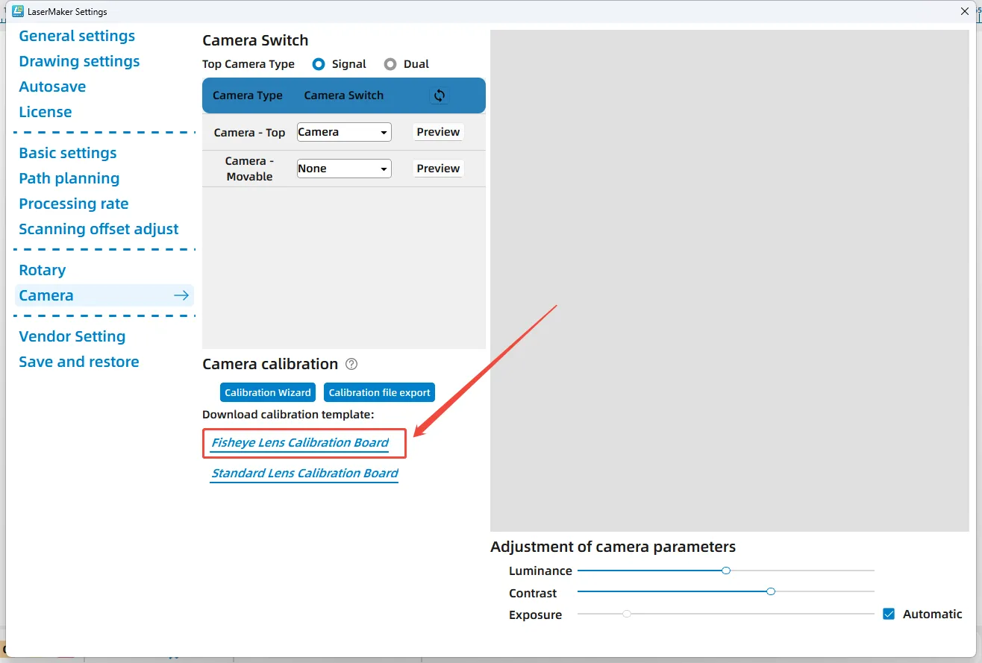Image resolution: width=982 pixels, height=663 pixels.
Task: Click the Contrast slider handle
Action: click(771, 591)
